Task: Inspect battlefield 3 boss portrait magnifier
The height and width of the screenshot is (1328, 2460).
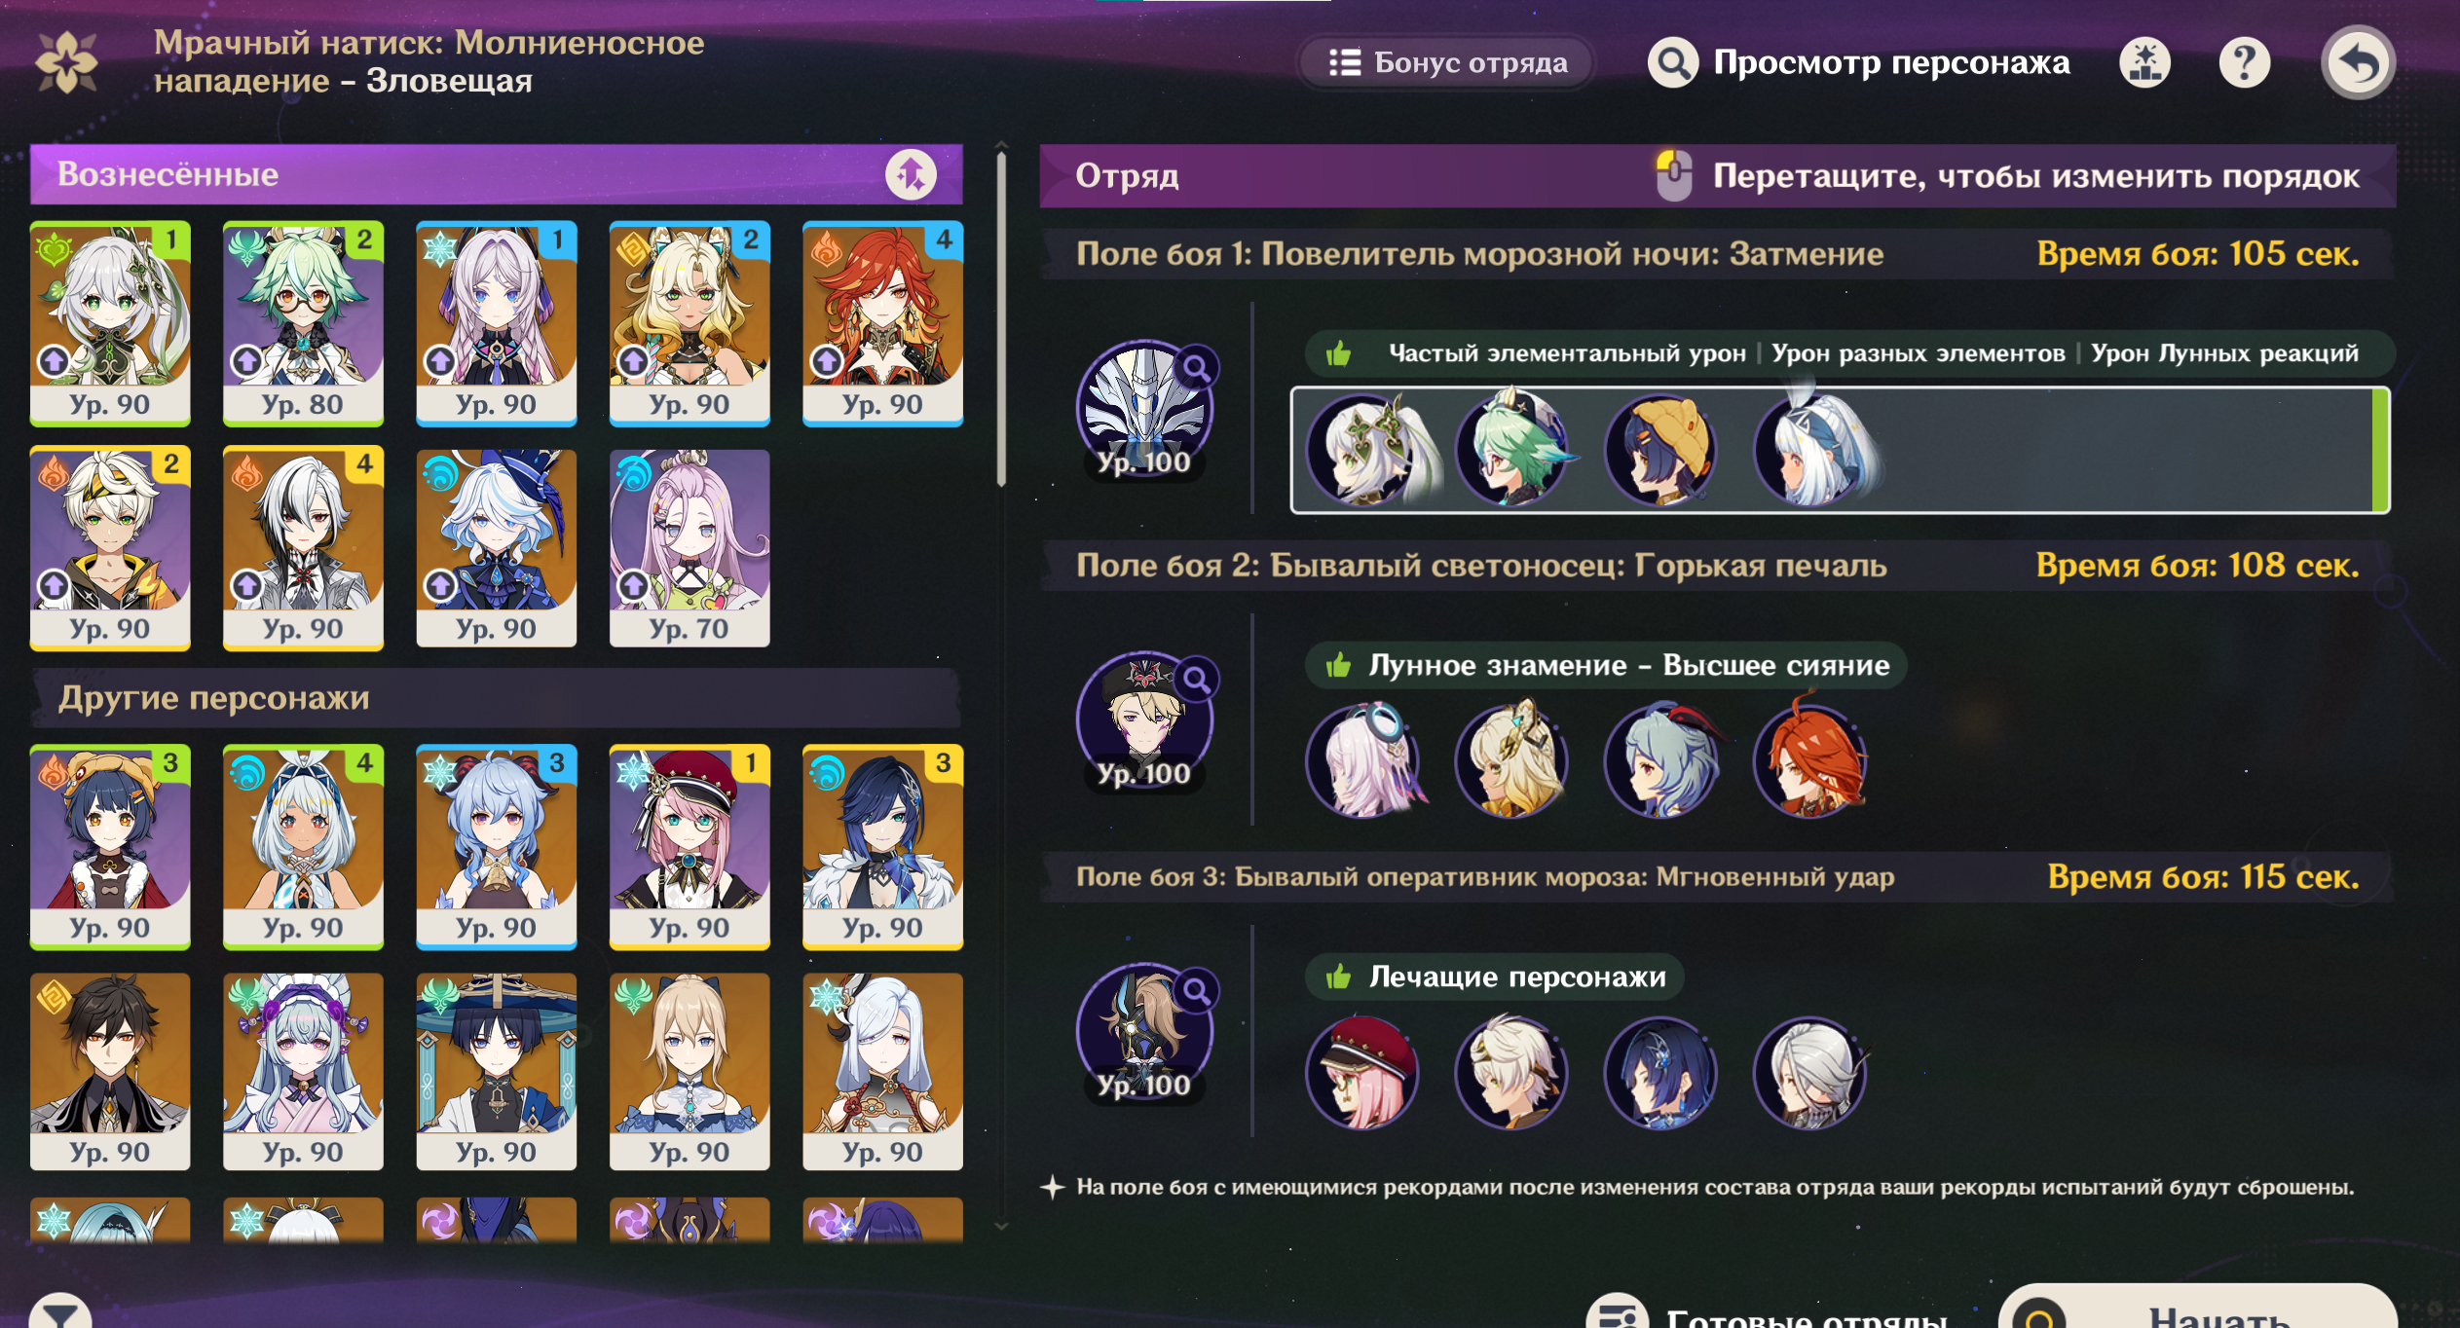Action: click(1196, 991)
